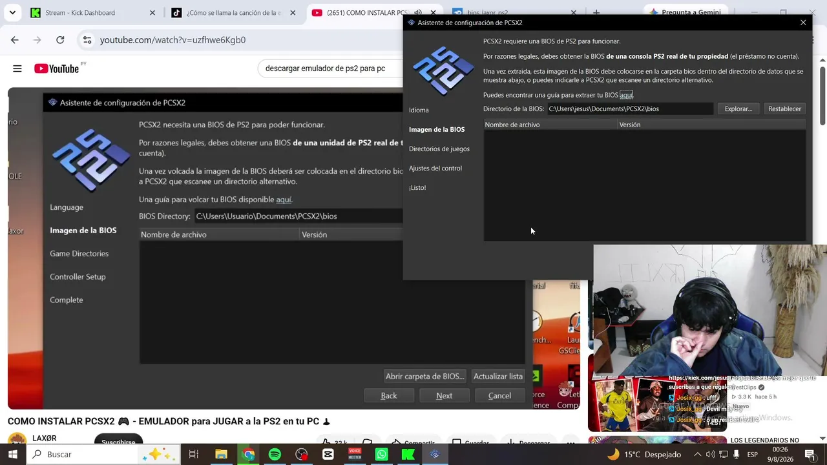Open network settings from tray
The width and height of the screenshot is (827, 465).
722,454
